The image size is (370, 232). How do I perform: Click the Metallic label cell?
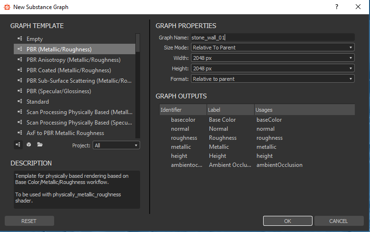click(x=219, y=147)
